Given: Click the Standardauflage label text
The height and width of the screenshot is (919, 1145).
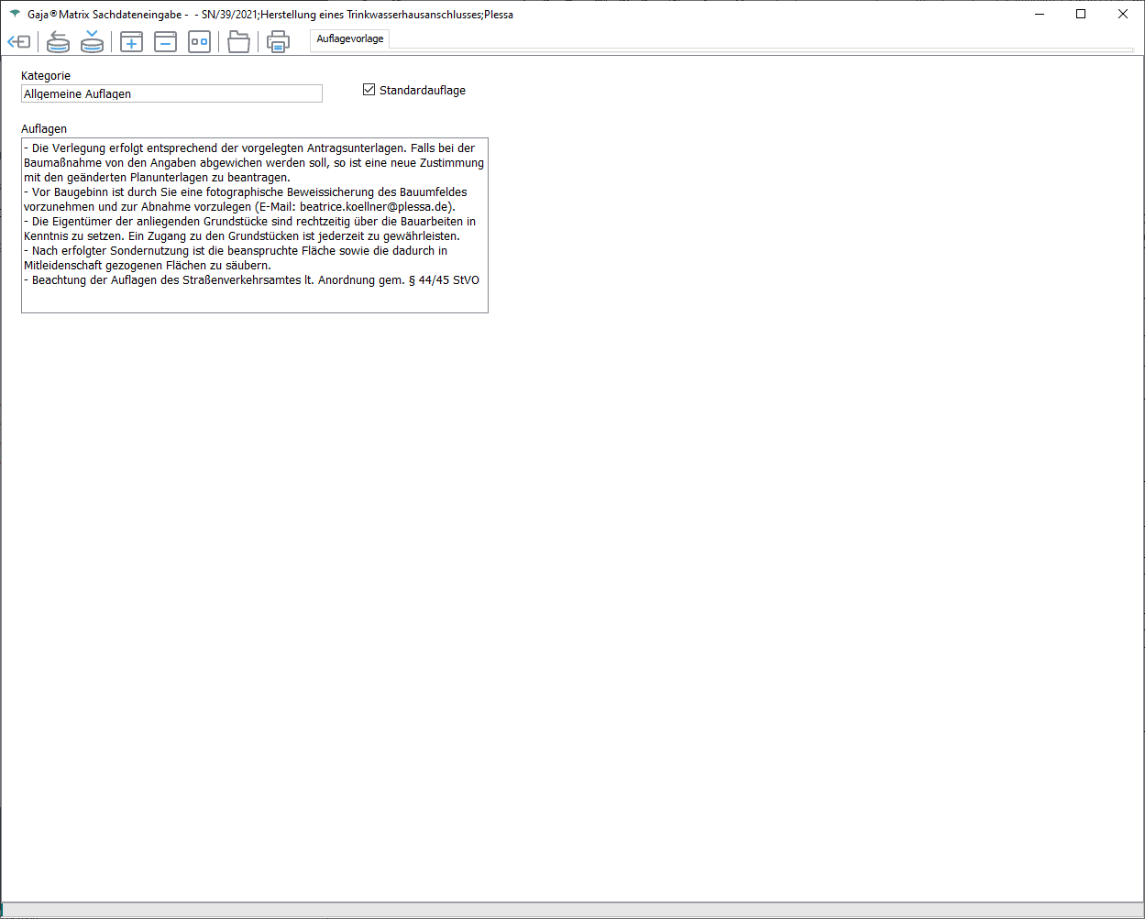Looking at the screenshot, I should coord(422,91).
